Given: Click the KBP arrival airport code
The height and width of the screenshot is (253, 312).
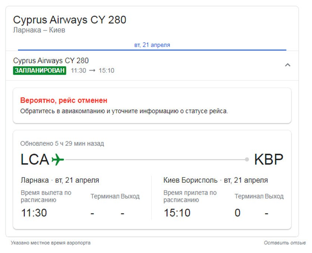Looking at the screenshot, I should tap(268, 160).
